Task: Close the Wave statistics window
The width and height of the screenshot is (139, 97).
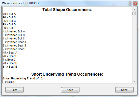Action: pos(135,3)
